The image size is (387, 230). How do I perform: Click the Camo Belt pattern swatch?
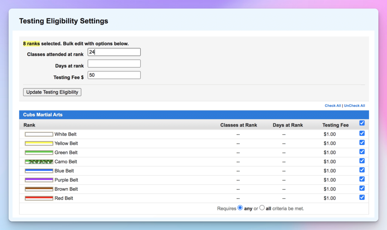pyautogui.click(x=39, y=161)
